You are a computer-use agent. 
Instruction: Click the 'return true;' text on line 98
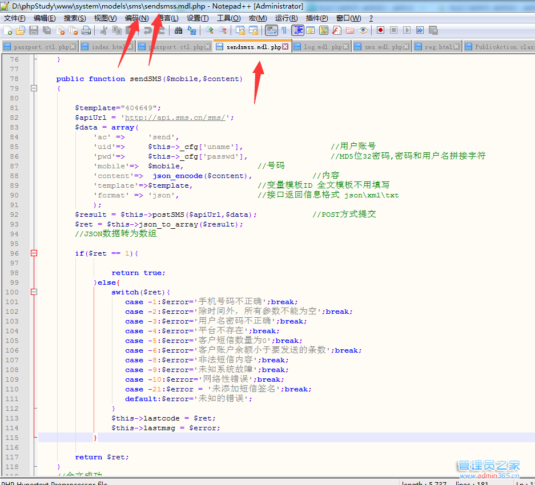138,273
